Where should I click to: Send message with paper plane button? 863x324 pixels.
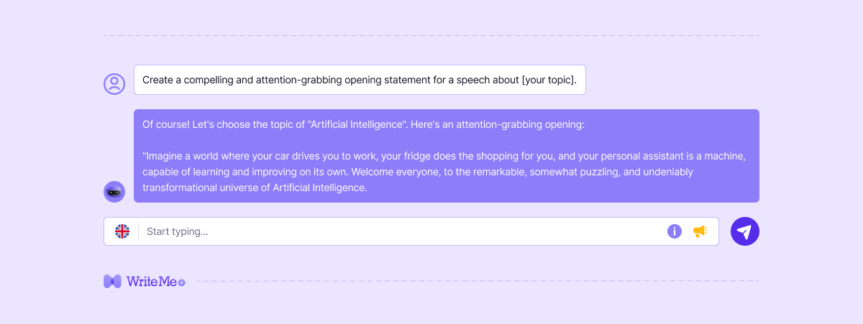tap(744, 231)
